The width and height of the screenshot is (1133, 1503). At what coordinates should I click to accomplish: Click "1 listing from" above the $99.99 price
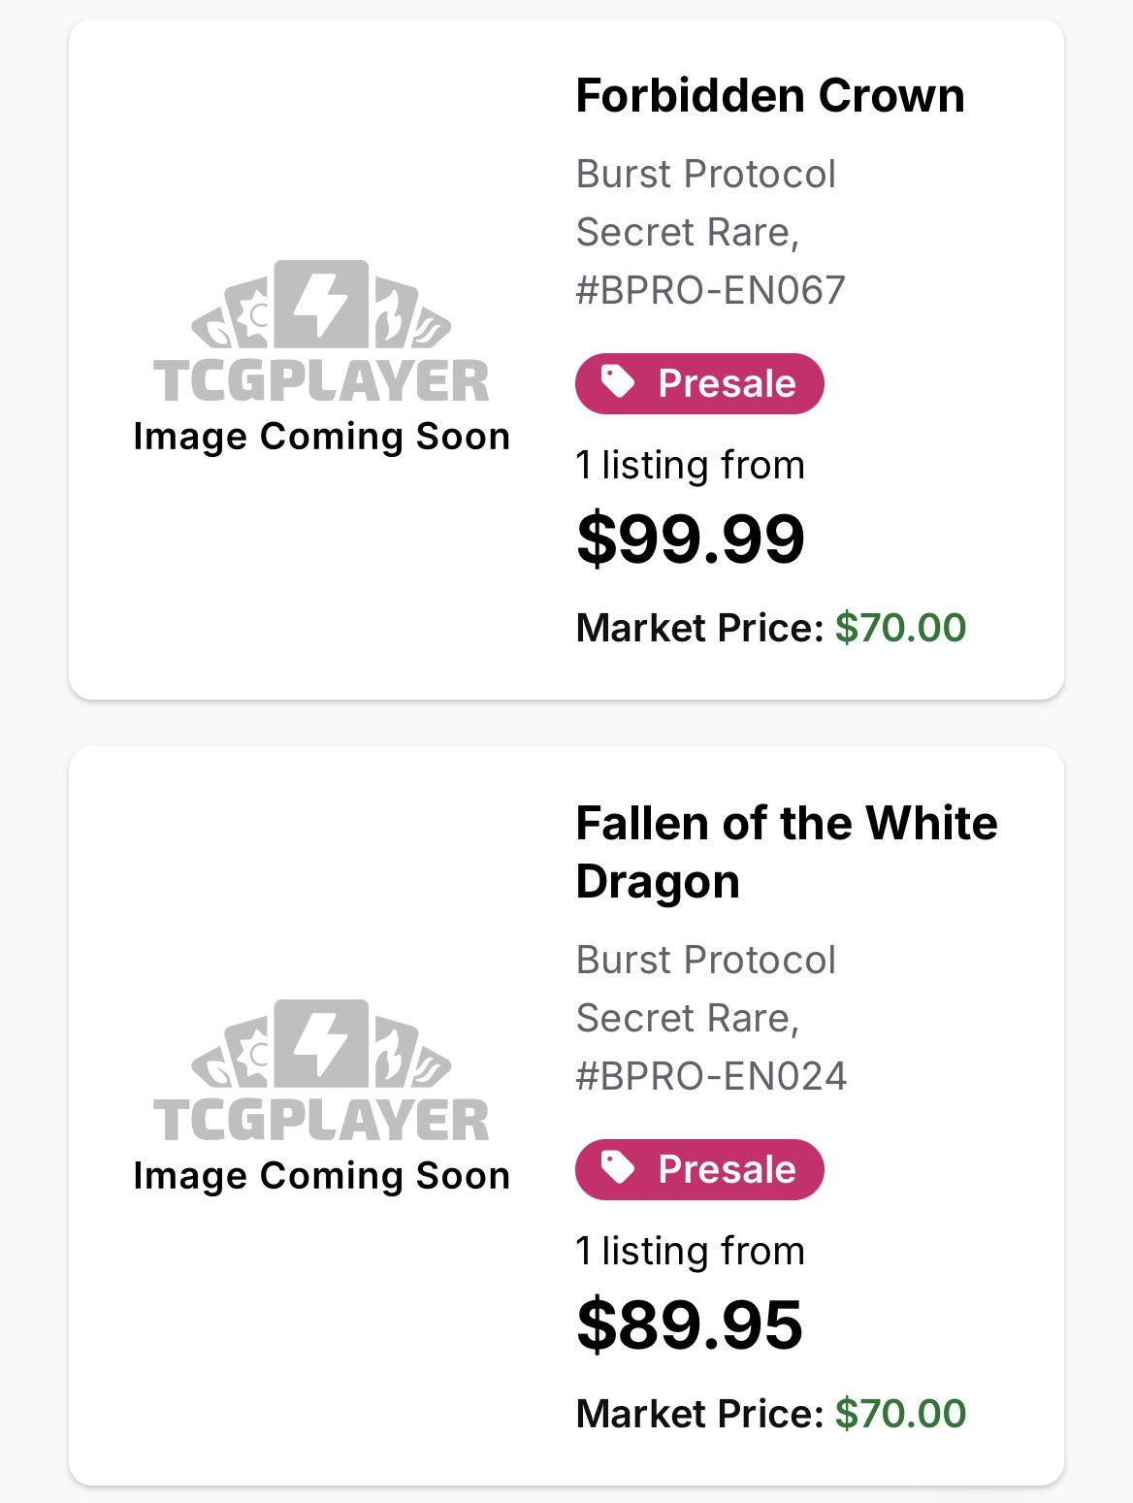click(x=690, y=466)
